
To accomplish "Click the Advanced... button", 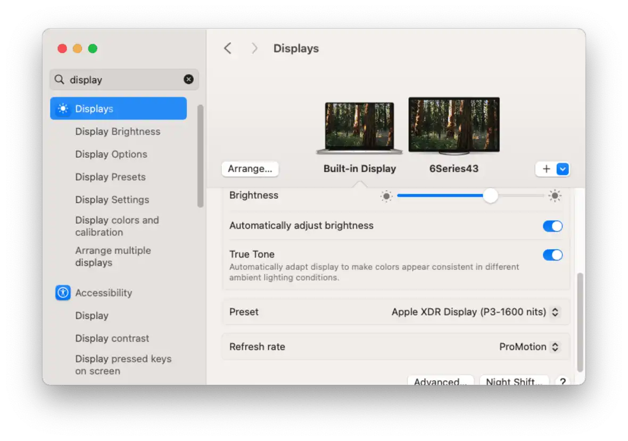I will 440,381.
